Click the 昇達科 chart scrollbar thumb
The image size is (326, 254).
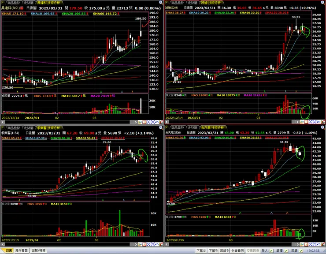click(x=132, y=122)
